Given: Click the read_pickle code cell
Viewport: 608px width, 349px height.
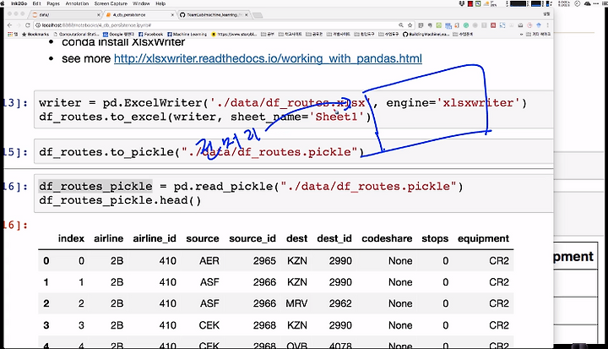Looking at the screenshot, I should [x=294, y=194].
